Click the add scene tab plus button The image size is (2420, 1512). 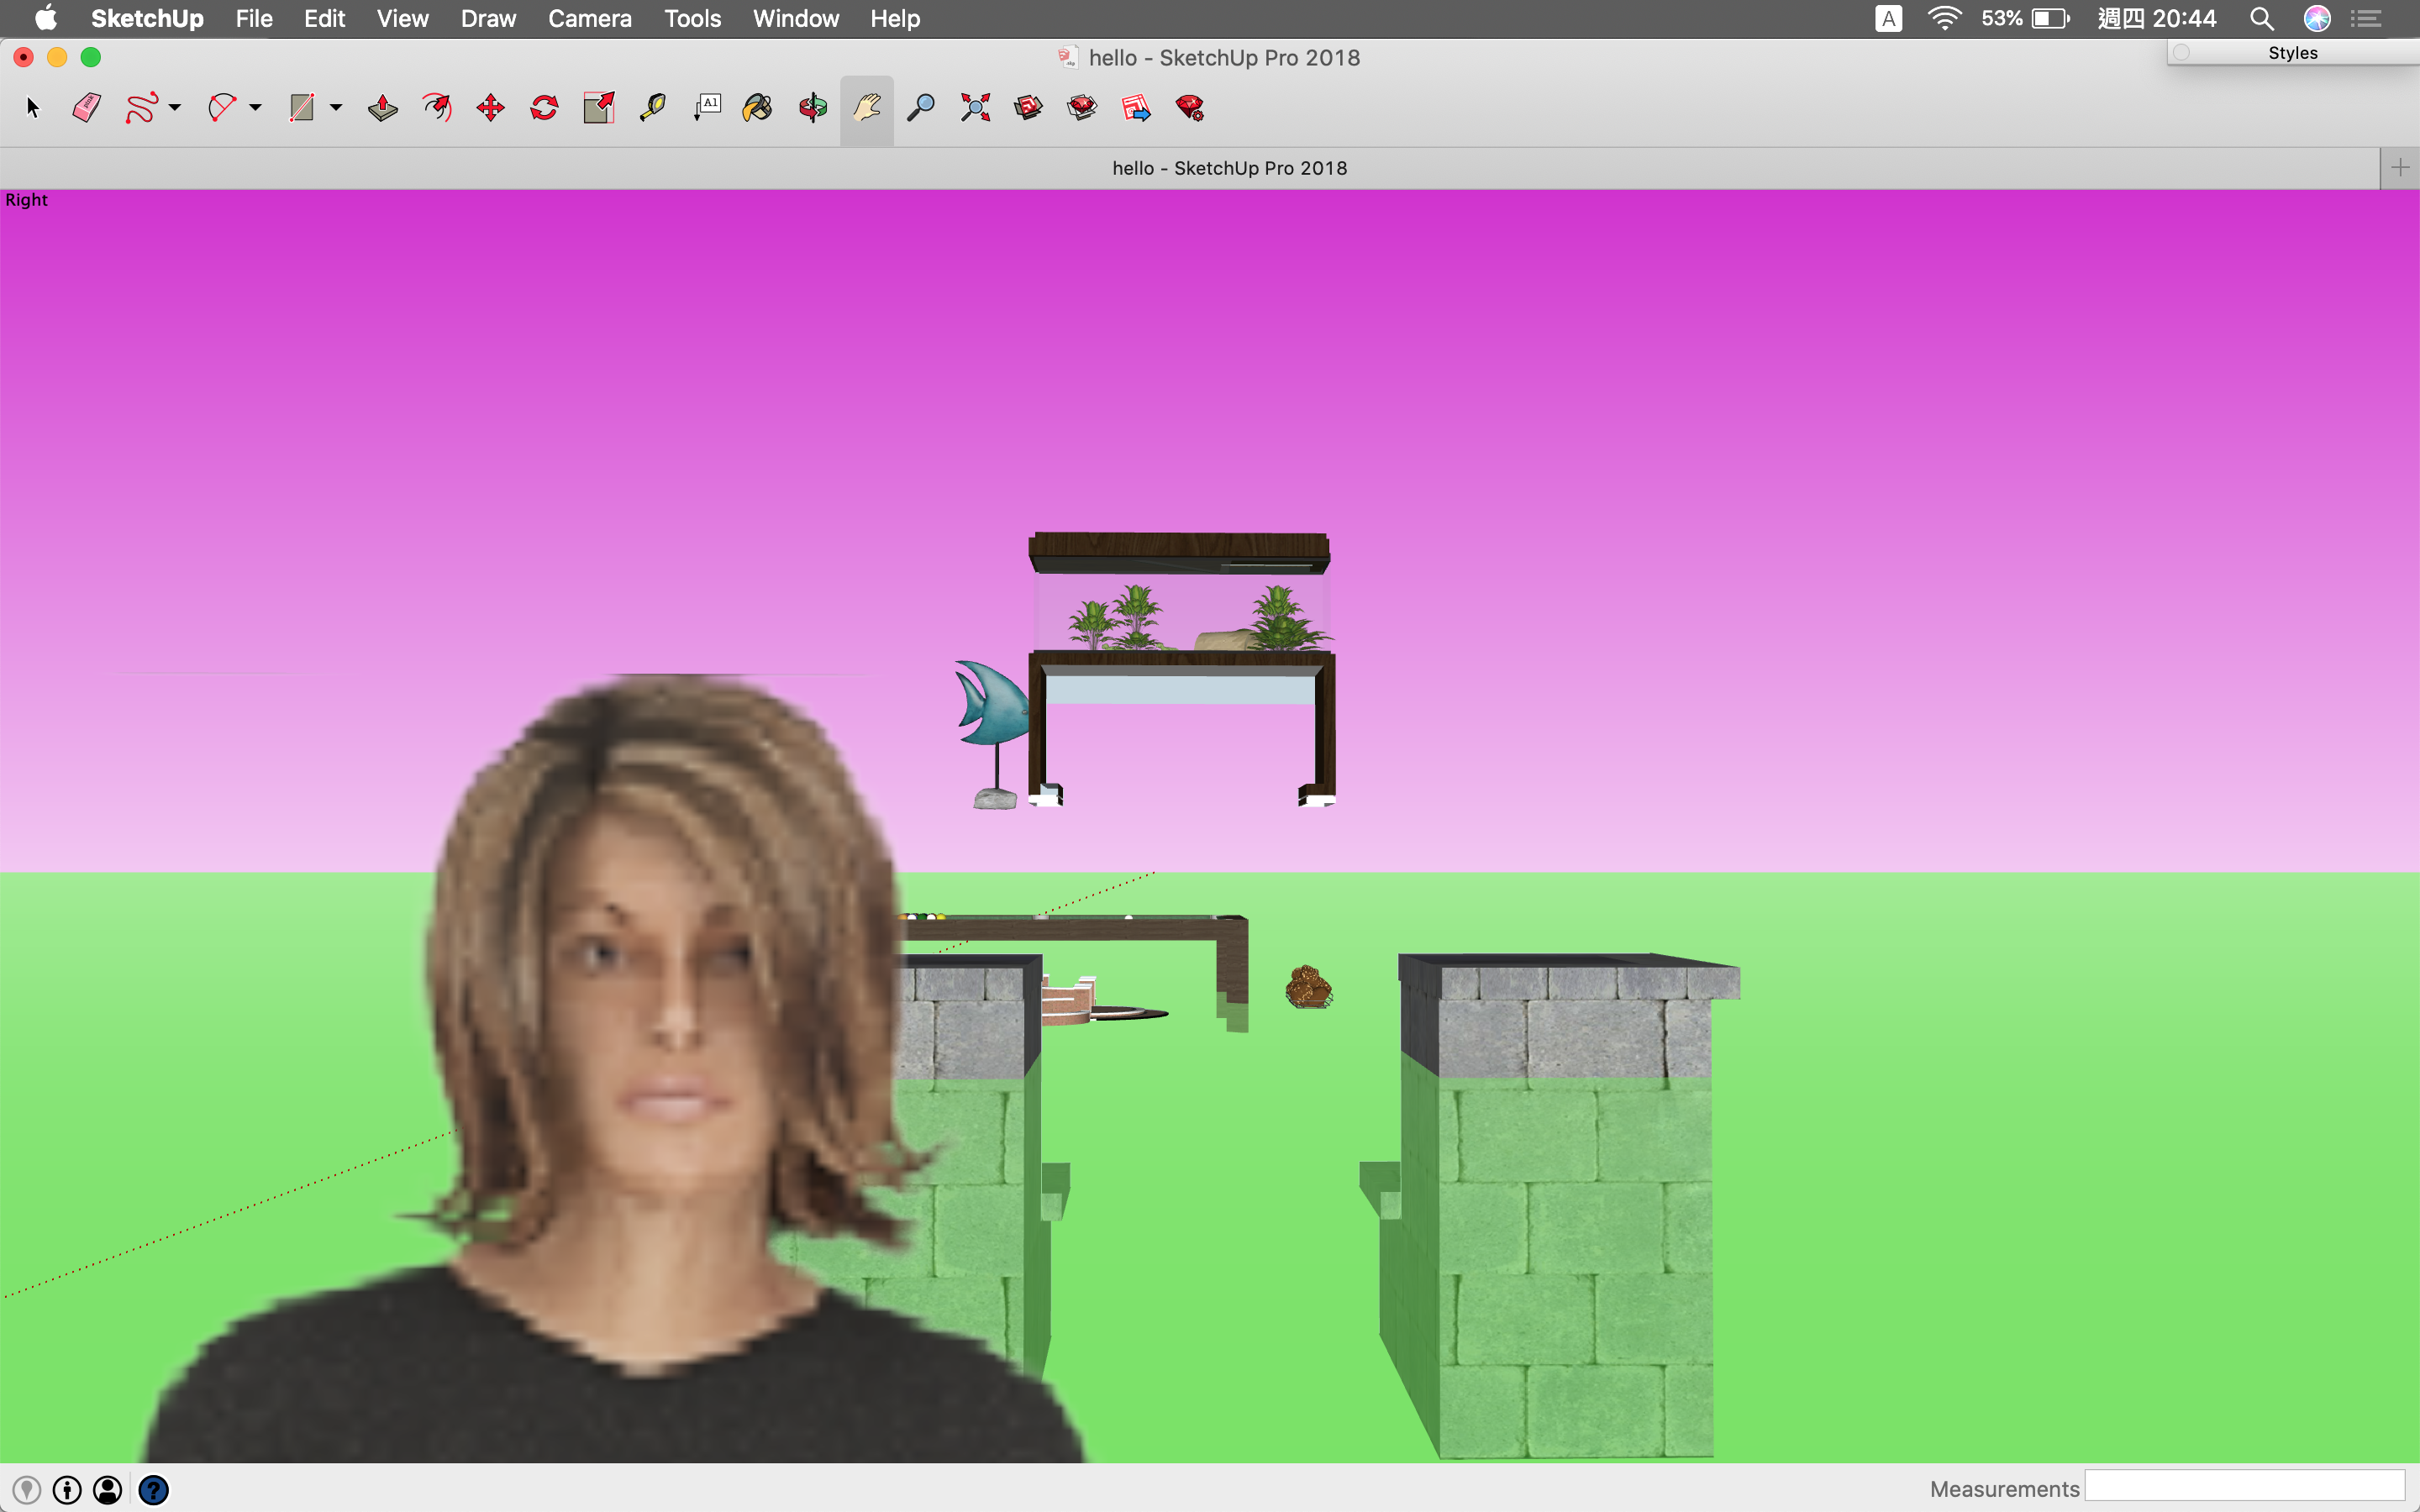tap(2399, 168)
